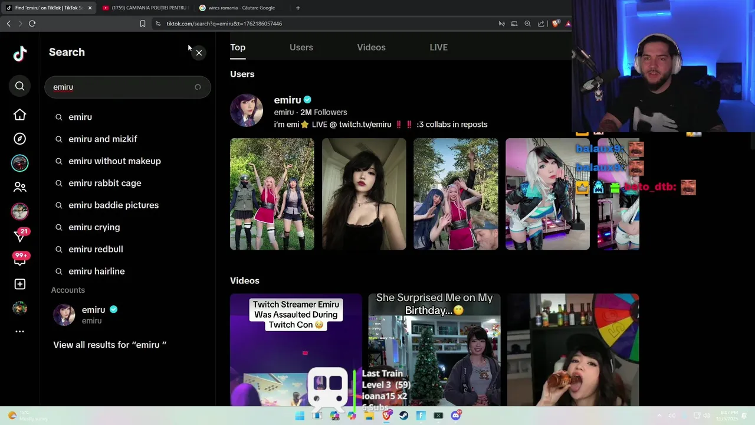755x425 pixels.
Task: Select the first plain 'emiru' suggestion
Action: (80, 117)
